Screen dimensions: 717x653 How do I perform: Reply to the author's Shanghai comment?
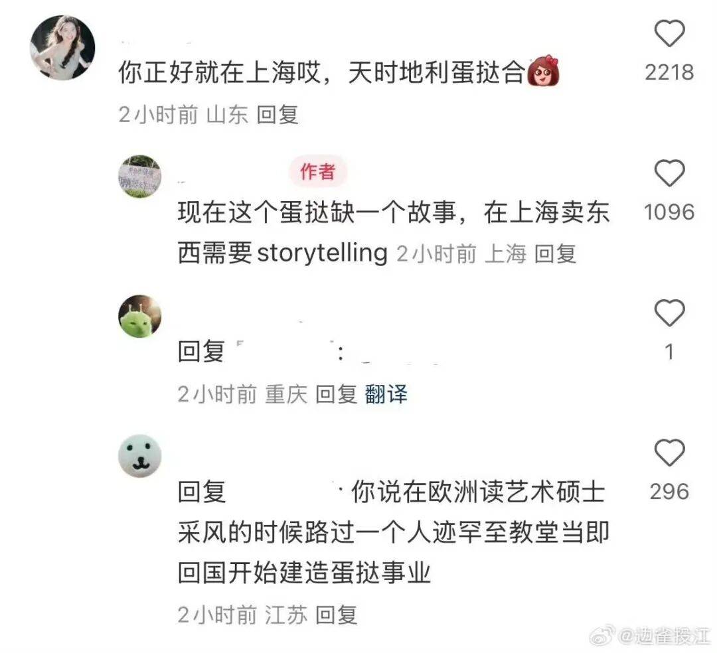554,254
